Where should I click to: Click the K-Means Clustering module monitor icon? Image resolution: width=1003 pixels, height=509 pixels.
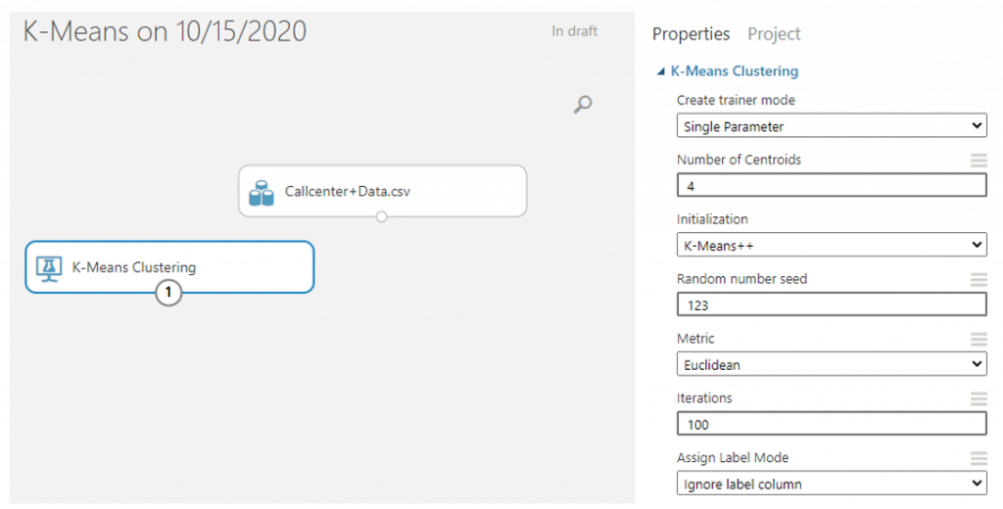[x=49, y=268]
